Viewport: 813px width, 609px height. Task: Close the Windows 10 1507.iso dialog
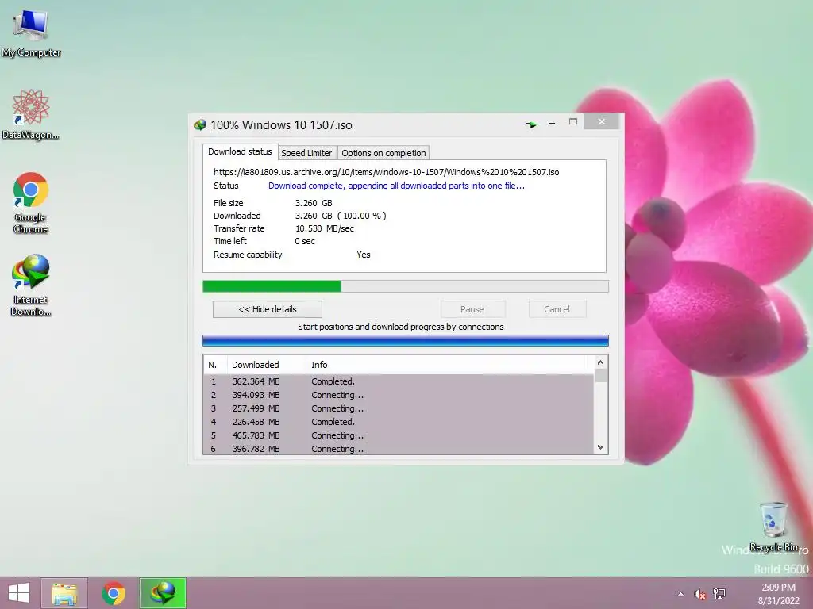(x=602, y=121)
